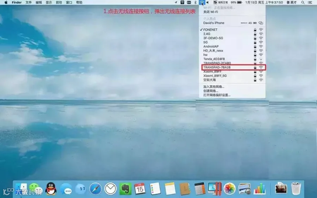
Task: Join the 3F-DEMO-5G network
Action: pyautogui.click(x=232, y=38)
